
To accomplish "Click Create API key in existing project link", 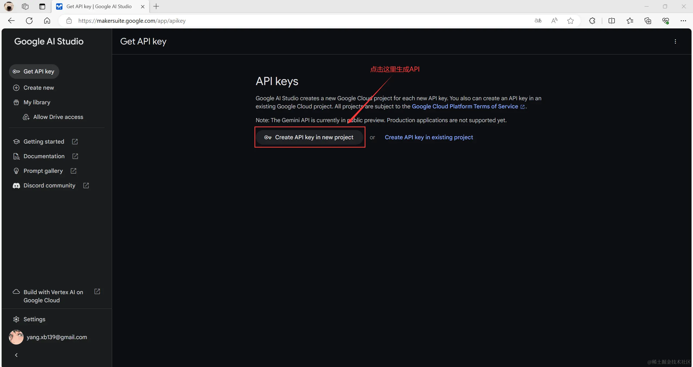I will click(429, 137).
